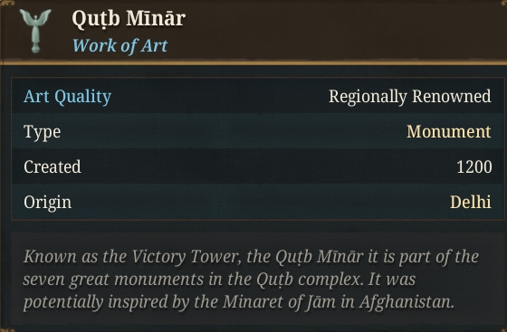Click the Quṭb complex description line

click(x=219, y=280)
